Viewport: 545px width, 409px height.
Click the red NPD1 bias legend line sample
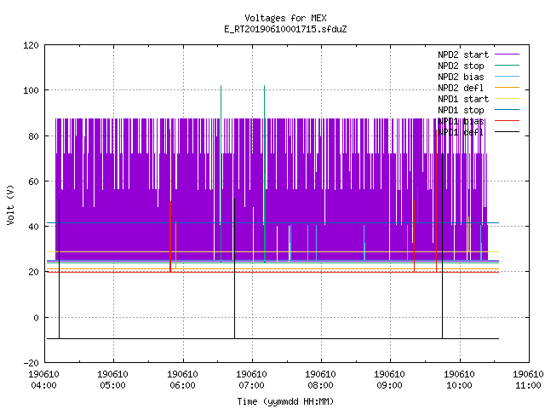507,121
